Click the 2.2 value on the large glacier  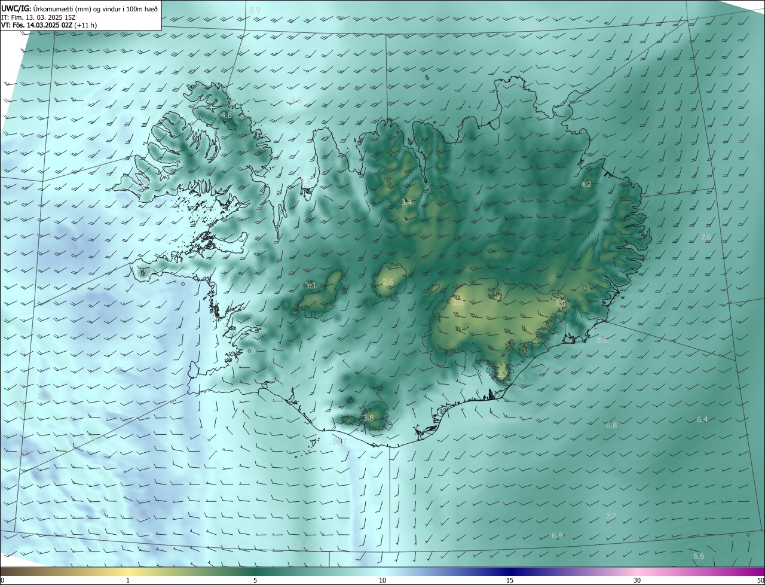tap(458, 303)
